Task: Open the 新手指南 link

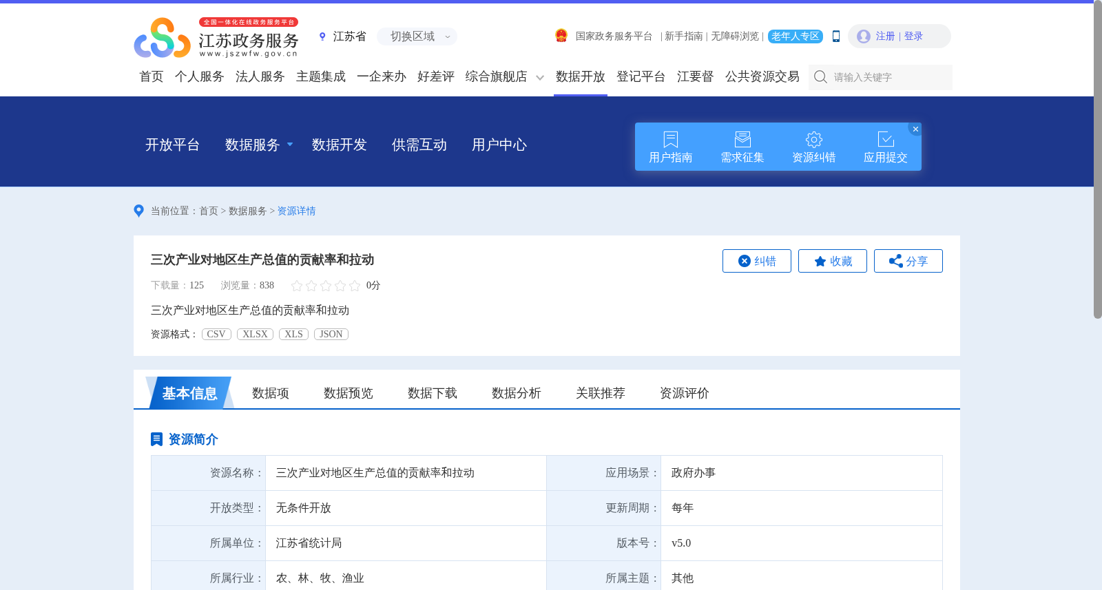Action: (684, 36)
